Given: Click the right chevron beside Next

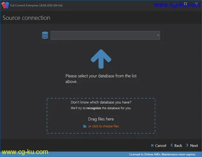Looking at the screenshot, I should 187,145.
